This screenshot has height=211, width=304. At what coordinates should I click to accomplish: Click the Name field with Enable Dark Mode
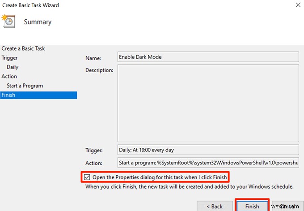click(x=208, y=57)
